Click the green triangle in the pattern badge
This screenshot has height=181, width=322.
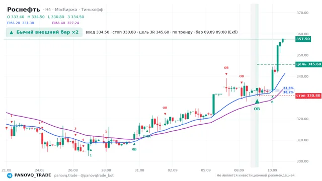click(12, 32)
